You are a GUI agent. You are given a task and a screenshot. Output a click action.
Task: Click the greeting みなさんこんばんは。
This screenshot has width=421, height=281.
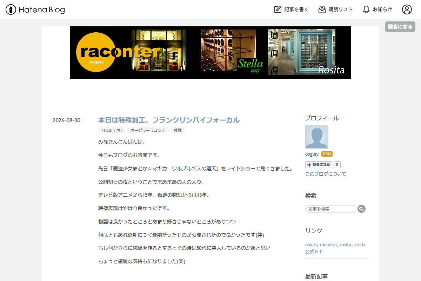coord(122,142)
